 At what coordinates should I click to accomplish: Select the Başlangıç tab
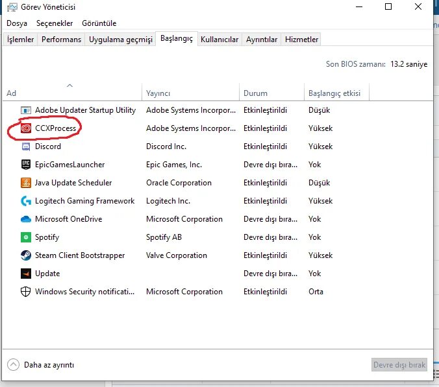[177, 38]
